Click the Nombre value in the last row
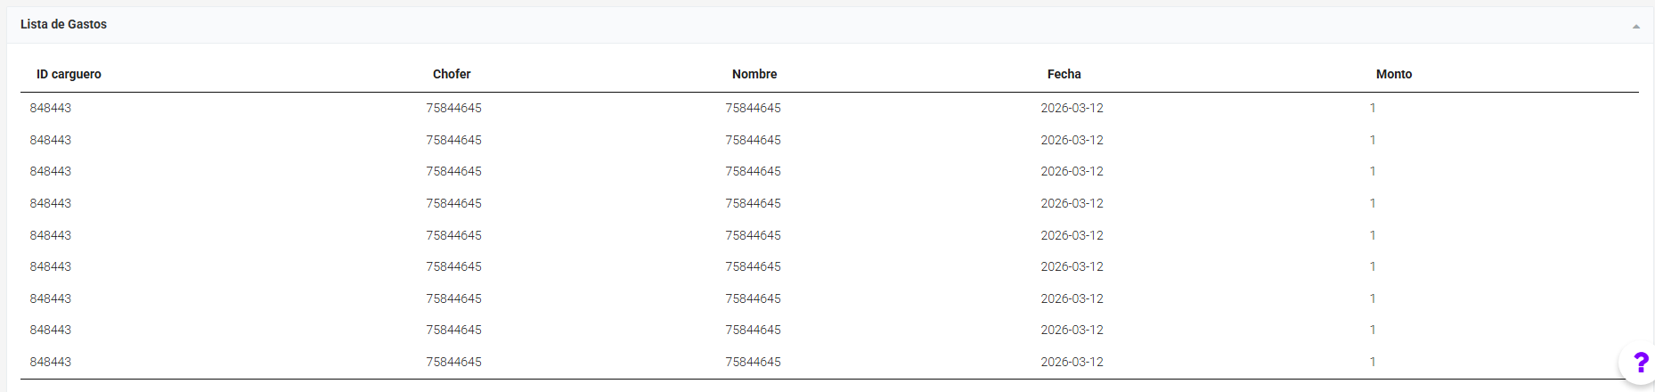The width and height of the screenshot is (1655, 392). coord(753,362)
